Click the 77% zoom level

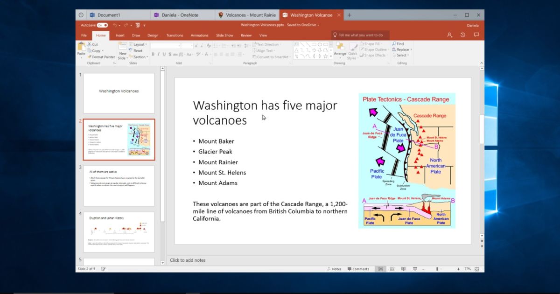(x=468, y=269)
